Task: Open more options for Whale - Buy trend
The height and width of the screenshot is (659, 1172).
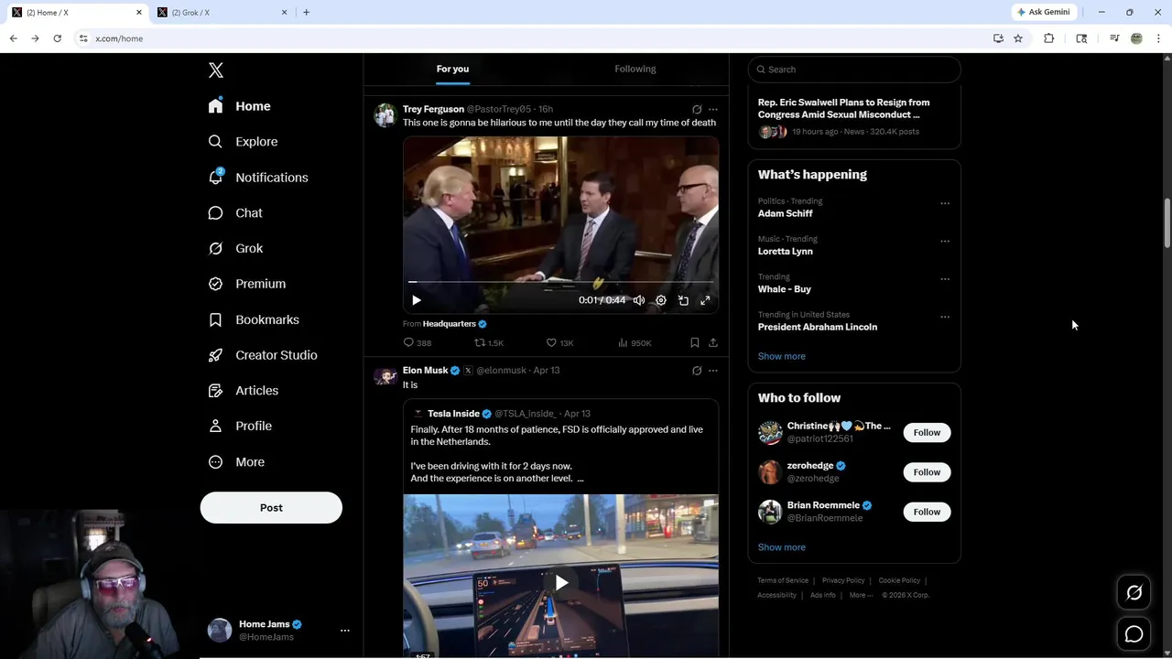Action: click(945, 279)
